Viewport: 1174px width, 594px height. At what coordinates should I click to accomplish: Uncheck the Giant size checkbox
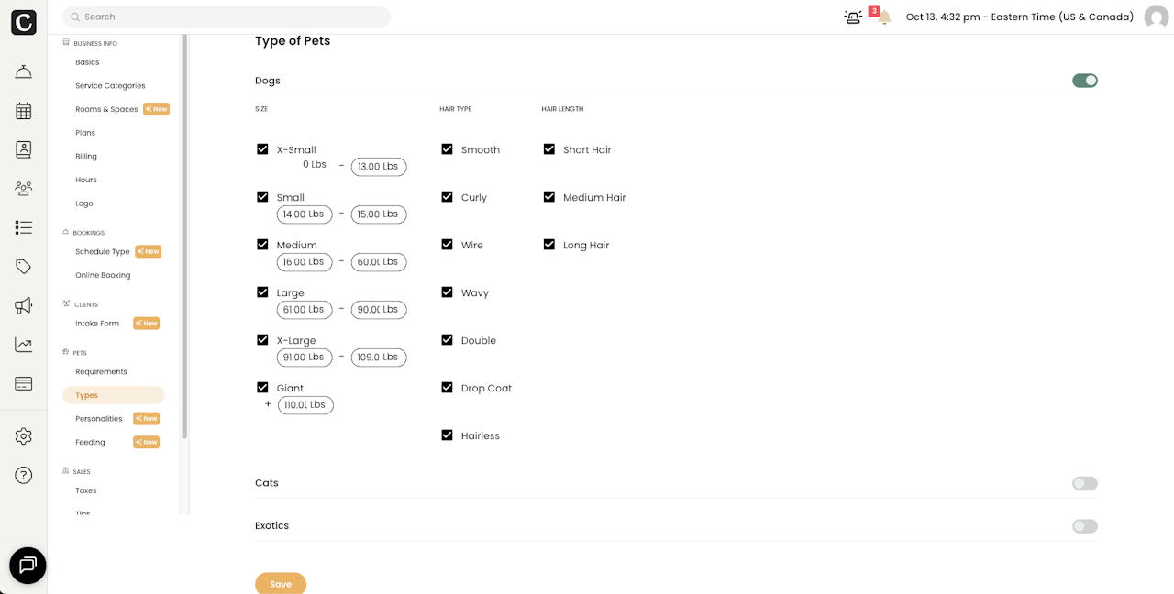click(x=262, y=388)
